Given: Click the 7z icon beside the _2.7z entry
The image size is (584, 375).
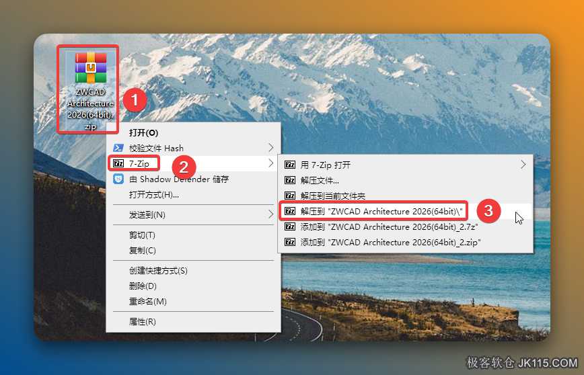Looking at the screenshot, I should (290, 226).
